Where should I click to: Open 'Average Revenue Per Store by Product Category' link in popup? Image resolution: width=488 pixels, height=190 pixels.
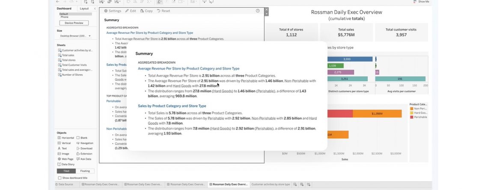[x=189, y=69]
